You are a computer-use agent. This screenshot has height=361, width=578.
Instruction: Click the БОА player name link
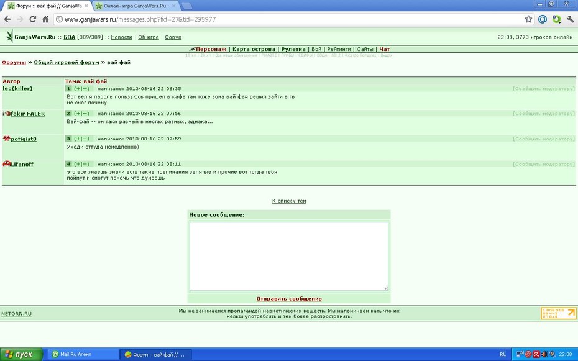tap(70, 37)
